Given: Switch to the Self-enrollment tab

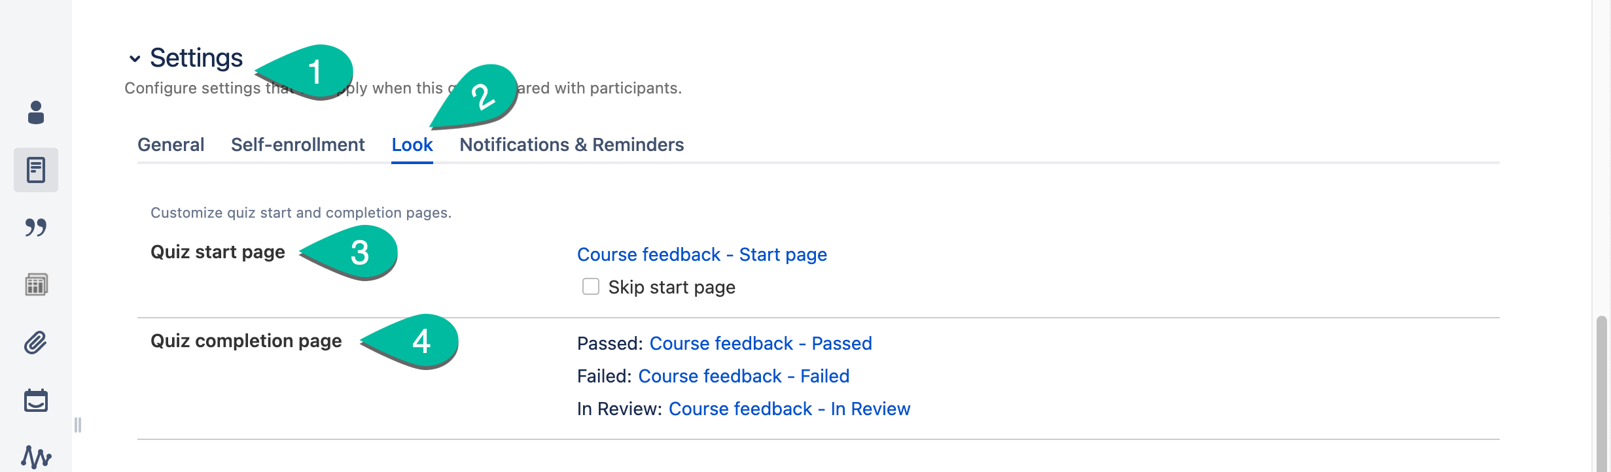Looking at the screenshot, I should coord(298,144).
